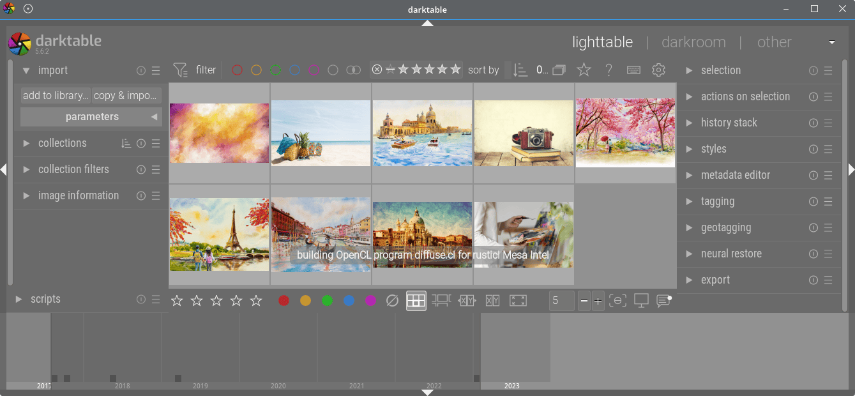This screenshot has height=396, width=855.
Task: Increase thumbnails per row with plus
Action: tap(598, 301)
